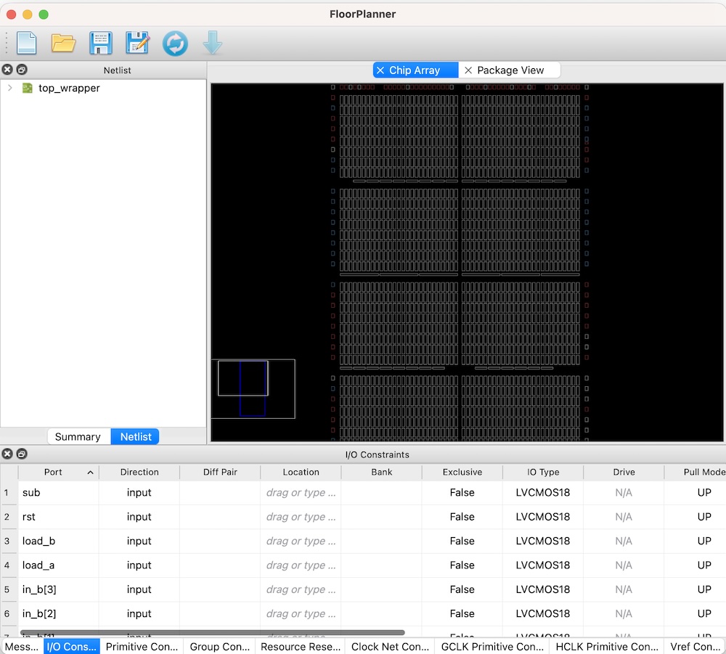The image size is (726, 654).
Task: Sort by the Port column header
Action: pyautogui.click(x=53, y=472)
